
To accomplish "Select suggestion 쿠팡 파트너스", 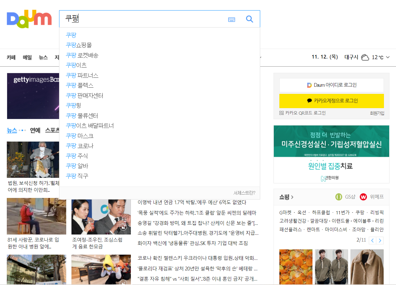I will (82, 75).
